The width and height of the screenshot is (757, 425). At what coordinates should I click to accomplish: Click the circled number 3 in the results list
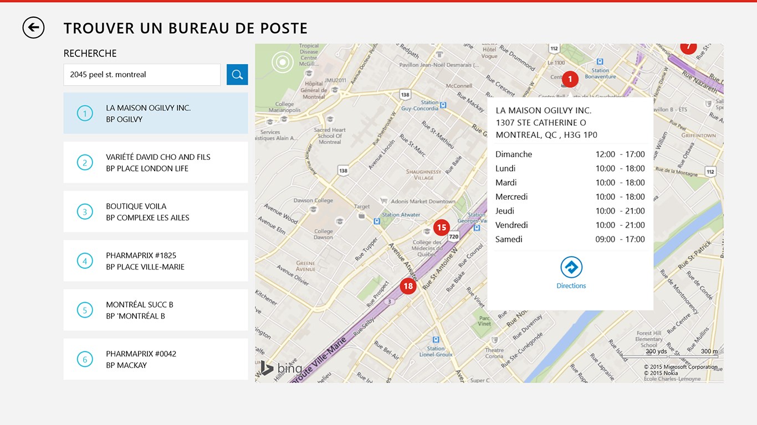[x=85, y=212]
